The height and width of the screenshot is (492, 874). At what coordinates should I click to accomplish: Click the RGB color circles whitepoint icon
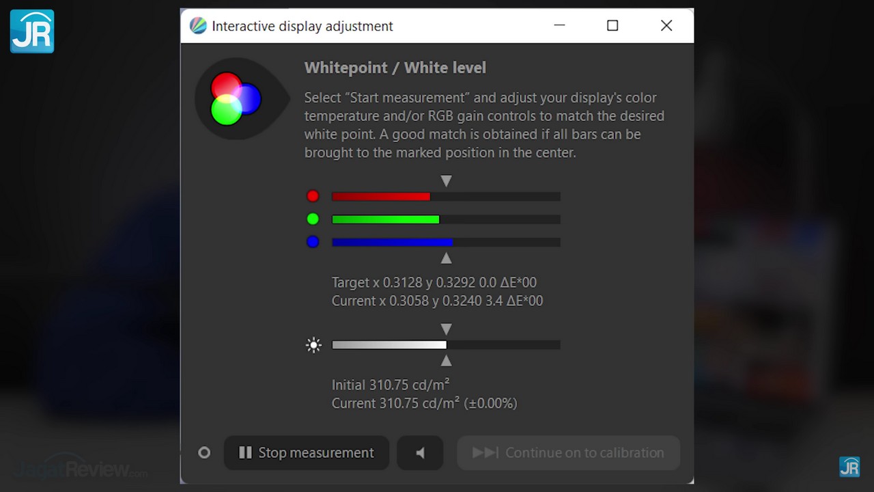(236, 99)
